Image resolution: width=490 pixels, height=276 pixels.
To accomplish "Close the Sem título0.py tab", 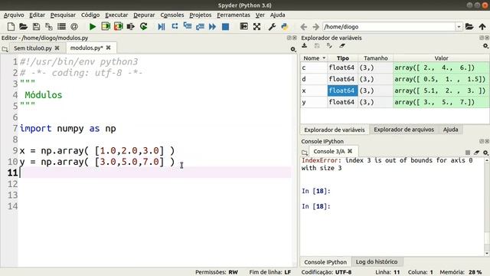I will click(x=57, y=48).
